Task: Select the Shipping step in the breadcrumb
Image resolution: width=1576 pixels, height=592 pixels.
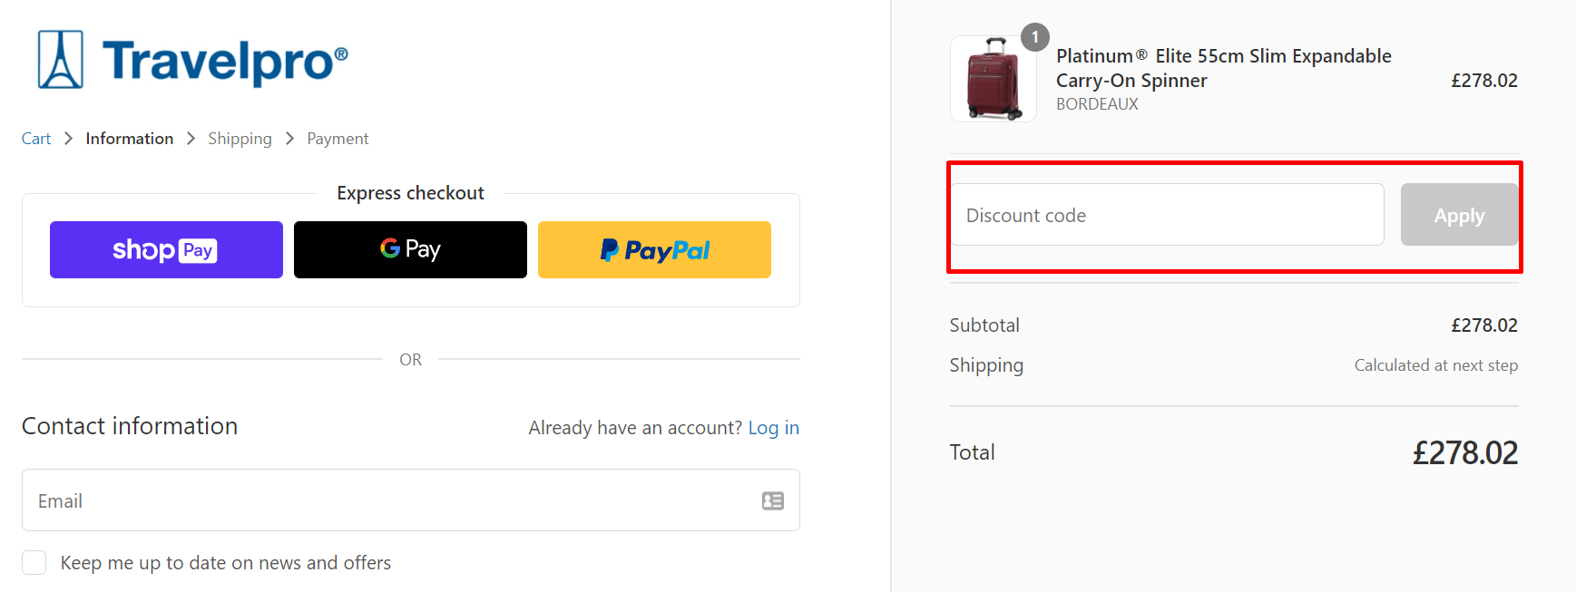Action: (240, 138)
